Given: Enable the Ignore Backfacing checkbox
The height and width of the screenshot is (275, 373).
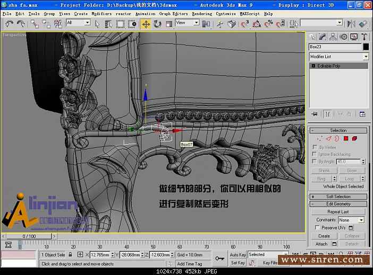Looking at the screenshot, I should tap(315, 154).
